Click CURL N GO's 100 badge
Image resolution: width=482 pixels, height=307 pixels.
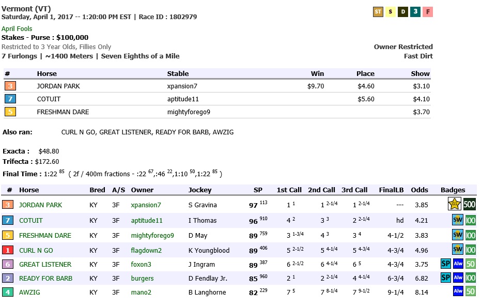pos(470,250)
